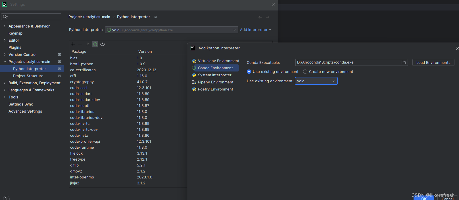Viewport: 459px width, 200px height.
Task: Click the forward navigation arrow in Settings
Action: pyautogui.click(x=268, y=17)
